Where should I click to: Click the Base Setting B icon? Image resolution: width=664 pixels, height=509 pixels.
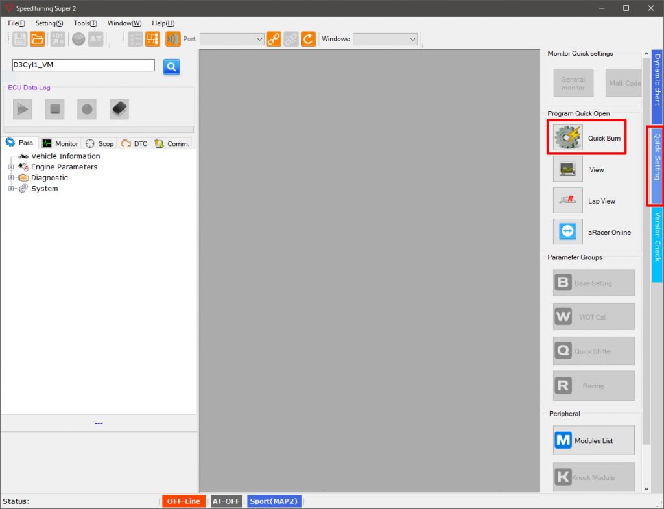(563, 283)
